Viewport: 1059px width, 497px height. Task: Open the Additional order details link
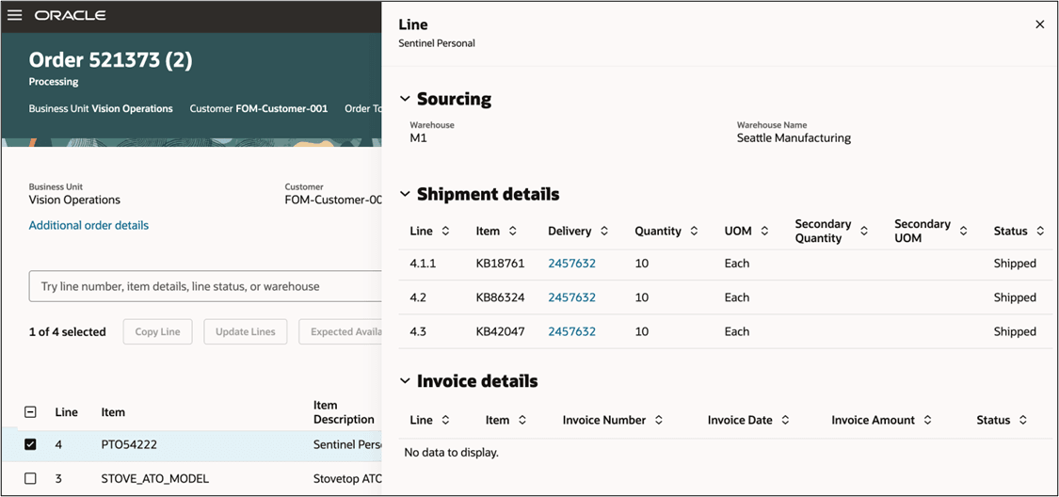[88, 225]
